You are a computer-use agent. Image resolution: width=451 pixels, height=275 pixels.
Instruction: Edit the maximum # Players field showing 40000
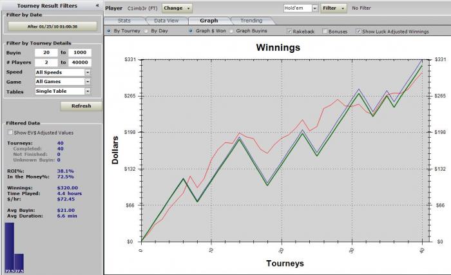[80, 62]
